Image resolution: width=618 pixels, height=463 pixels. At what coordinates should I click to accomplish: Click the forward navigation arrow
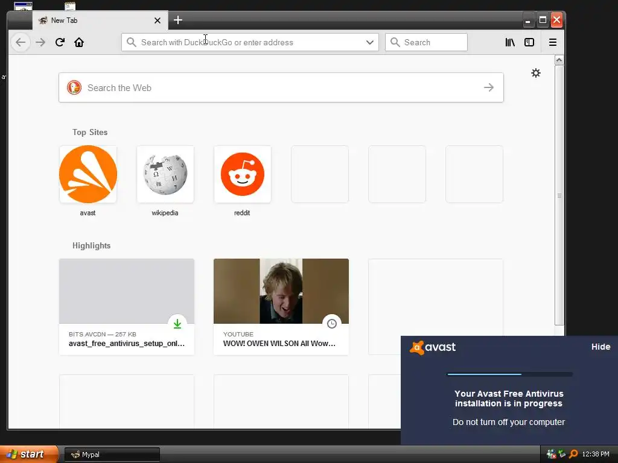pyautogui.click(x=40, y=42)
